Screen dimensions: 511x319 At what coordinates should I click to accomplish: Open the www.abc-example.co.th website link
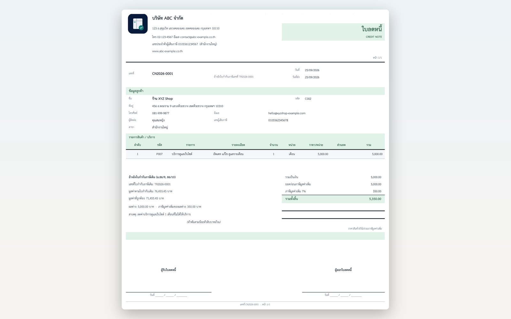point(167,51)
